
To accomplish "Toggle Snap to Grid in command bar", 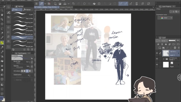I will (131, 4).
